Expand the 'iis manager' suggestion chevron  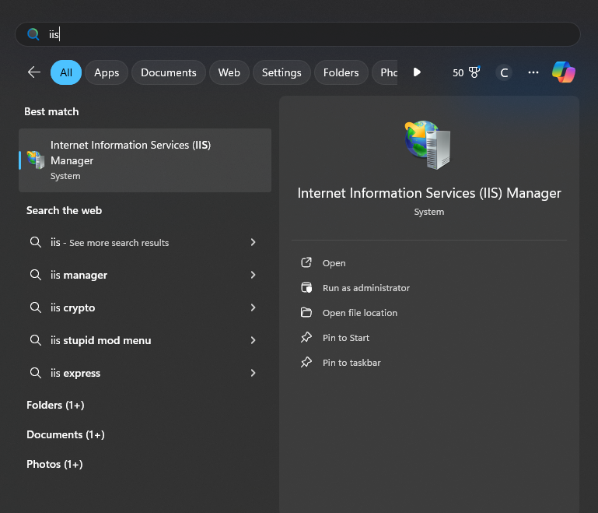click(x=253, y=275)
